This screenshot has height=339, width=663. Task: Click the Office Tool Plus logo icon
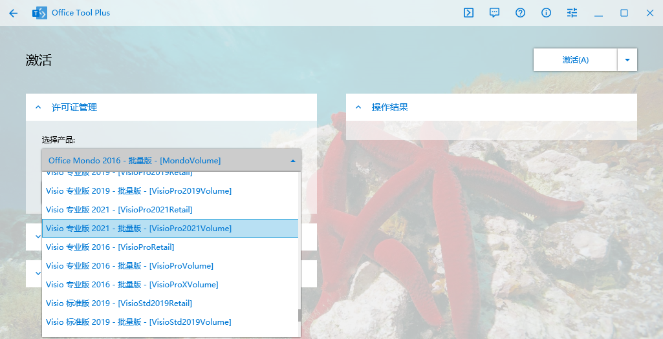(x=39, y=13)
